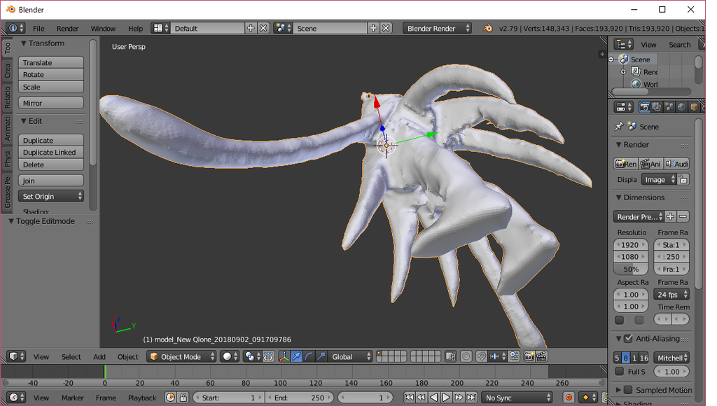Enable the scale manipulator icon
The height and width of the screenshot is (406, 717).
coord(321,356)
